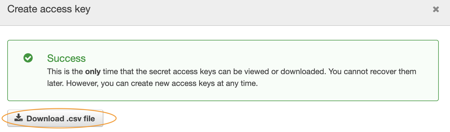Screen dimensions: 450x132
Task: Click the phrase This is the
Action: click(65, 72)
